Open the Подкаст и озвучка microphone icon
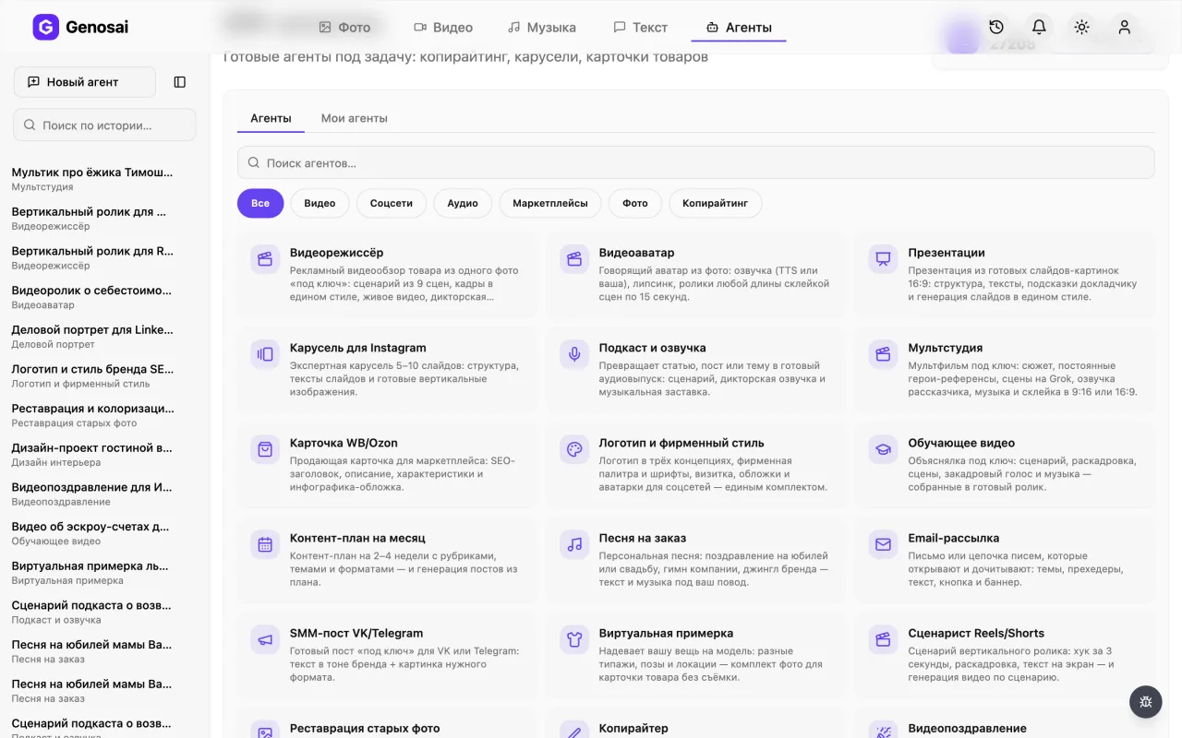1182x738 pixels. coord(574,354)
